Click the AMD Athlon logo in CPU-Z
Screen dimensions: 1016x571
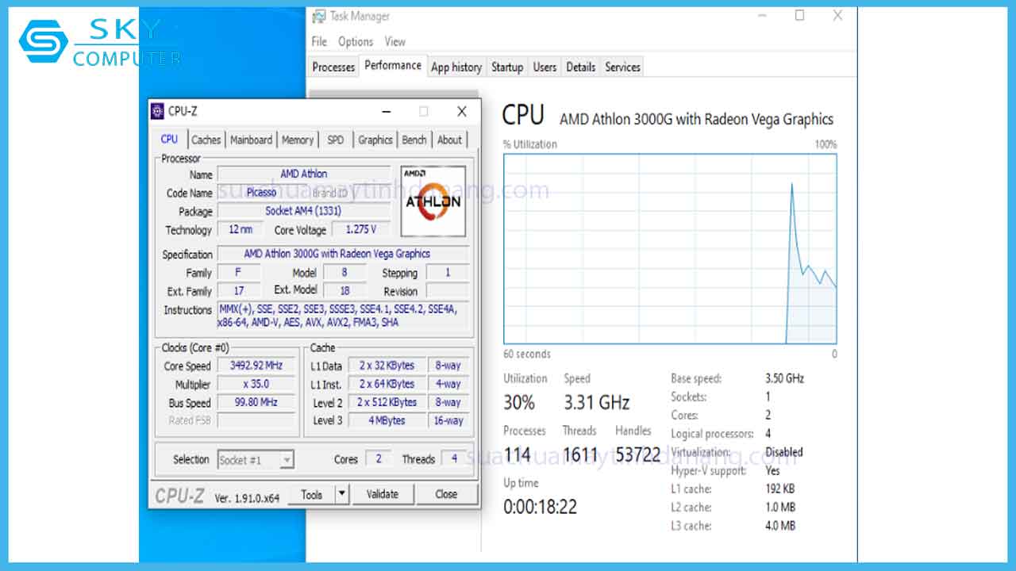[433, 201]
